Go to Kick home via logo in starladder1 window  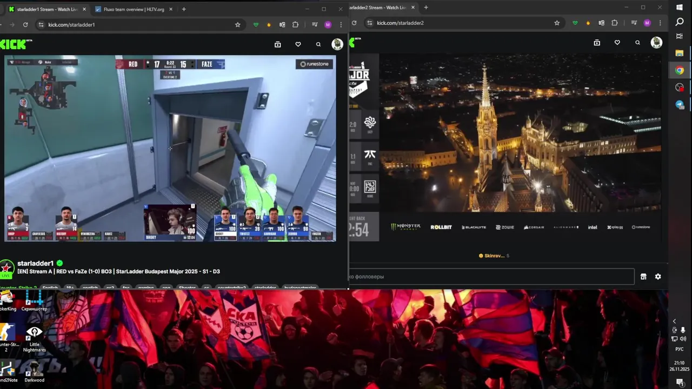[x=16, y=44]
